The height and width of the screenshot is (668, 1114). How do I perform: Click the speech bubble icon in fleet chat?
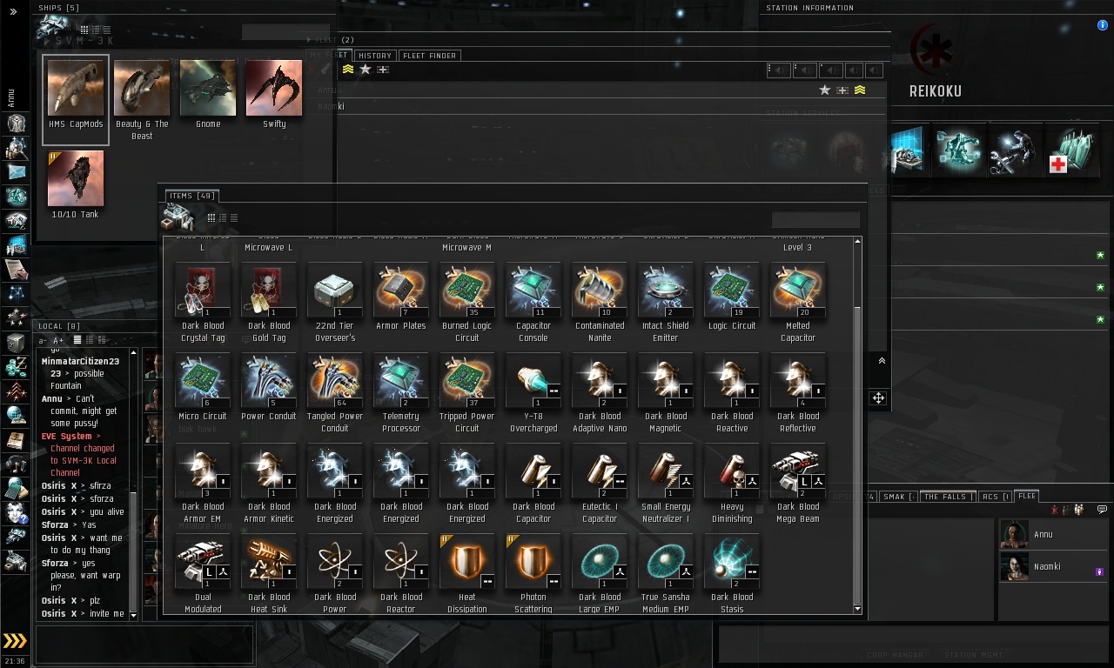pyautogui.click(x=1102, y=510)
